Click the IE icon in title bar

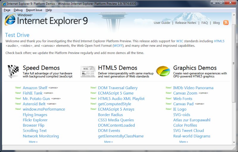(x=4, y=4)
